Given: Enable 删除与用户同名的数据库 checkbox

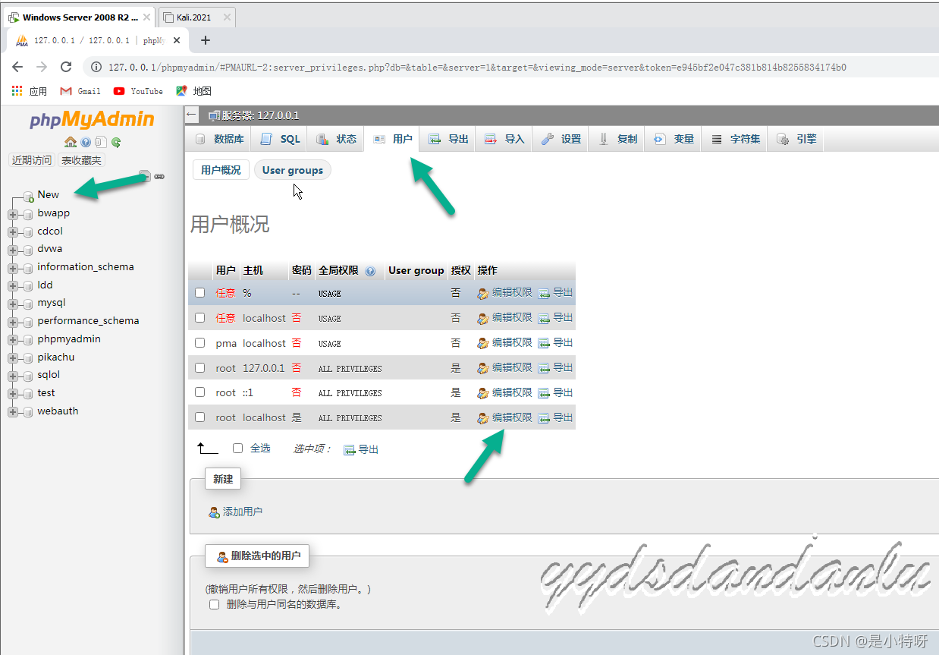Looking at the screenshot, I should 214,605.
